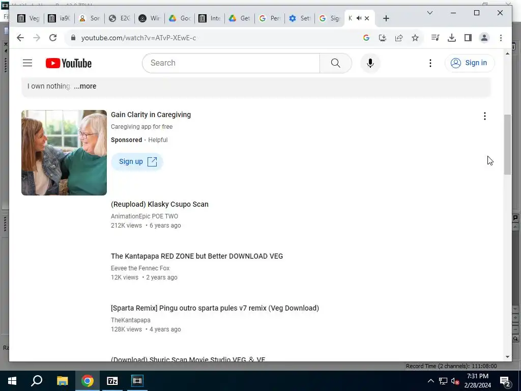The image size is (521, 391).
Task: Switch to the Get tab
Action: (x=240, y=18)
